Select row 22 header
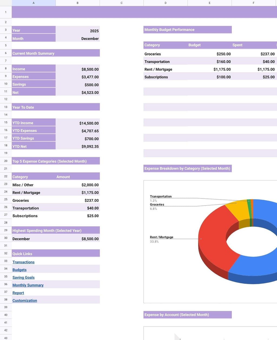This screenshot has height=340, width=277. pyautogui.click(x=6, y=176)
